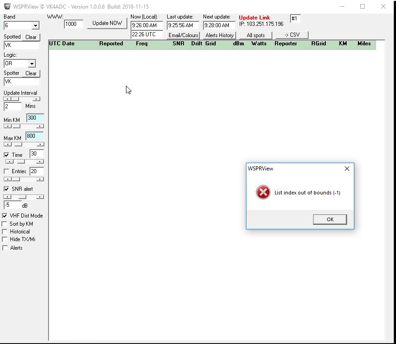Clear the Spotted callsign filter
The height and width of the screenshot is (344, 396).
pyautogui.click(x=31, y=37)
